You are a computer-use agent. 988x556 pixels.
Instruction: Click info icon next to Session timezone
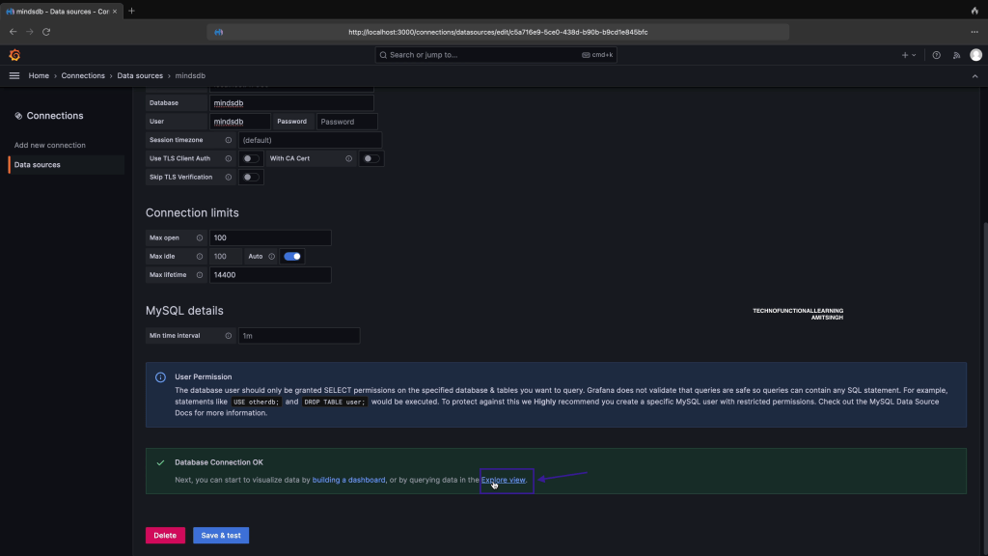coord(229,140)
